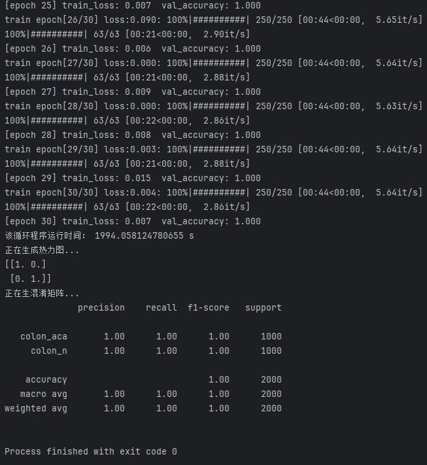Click the "support" column header
Screen dimensions: 427x465
263,307
